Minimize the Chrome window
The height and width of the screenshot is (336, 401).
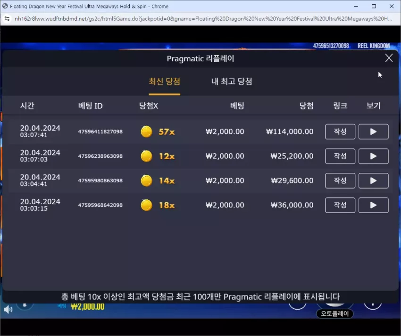[356, 6]
